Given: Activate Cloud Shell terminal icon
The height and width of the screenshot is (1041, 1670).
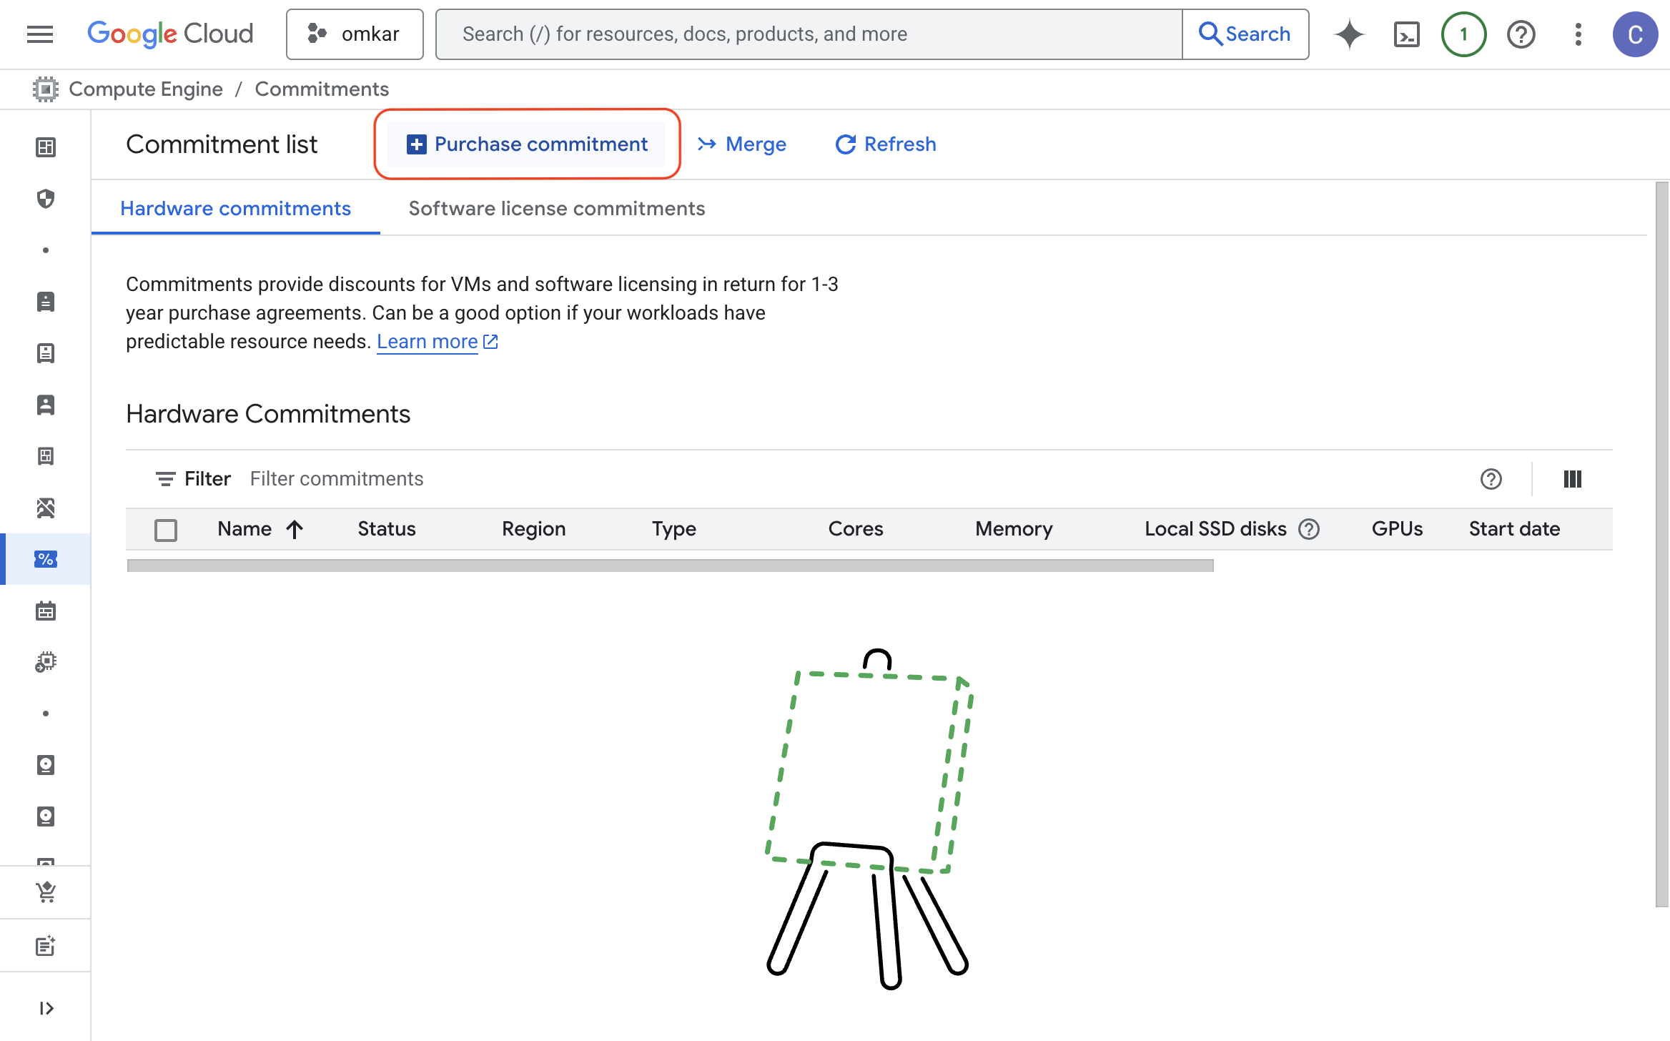Looking at the screenshot, I should pyautogui.click(x=1406, y=34).
